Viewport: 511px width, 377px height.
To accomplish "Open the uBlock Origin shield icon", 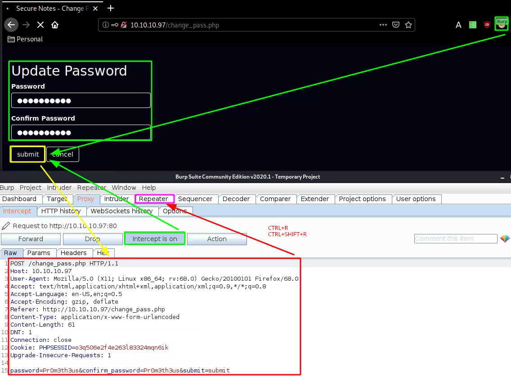I will coord(487,25).
